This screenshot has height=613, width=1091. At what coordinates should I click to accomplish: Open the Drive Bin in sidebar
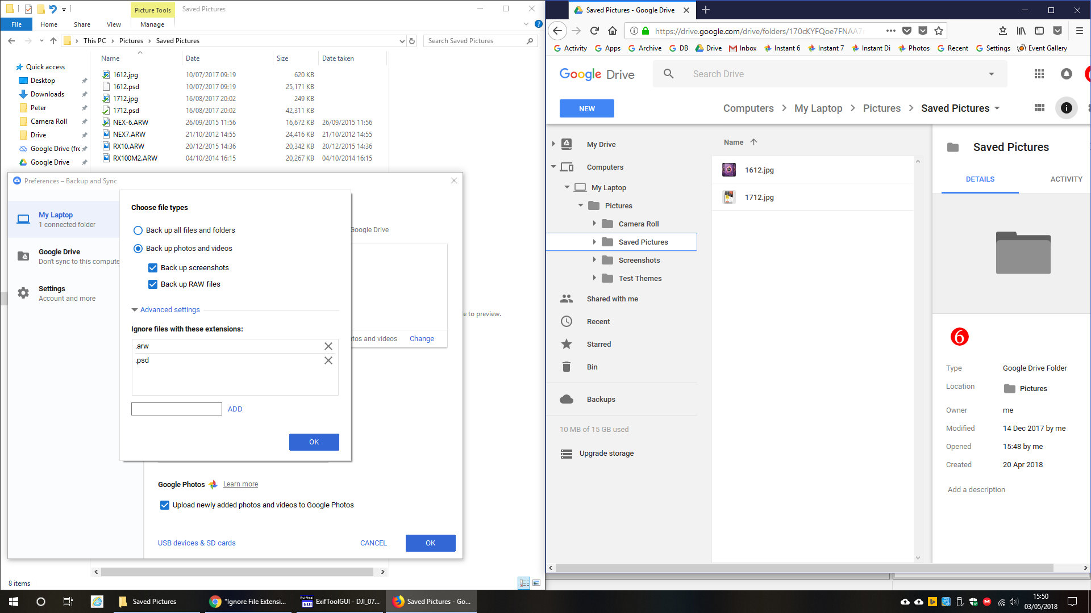592,367
